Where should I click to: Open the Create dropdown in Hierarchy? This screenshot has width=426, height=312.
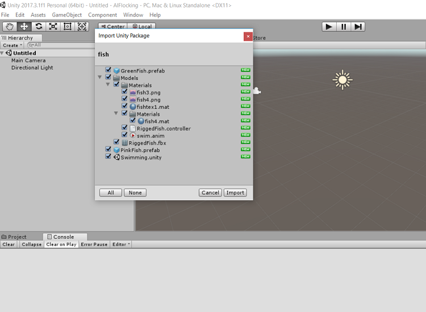[x=12, y=45]
